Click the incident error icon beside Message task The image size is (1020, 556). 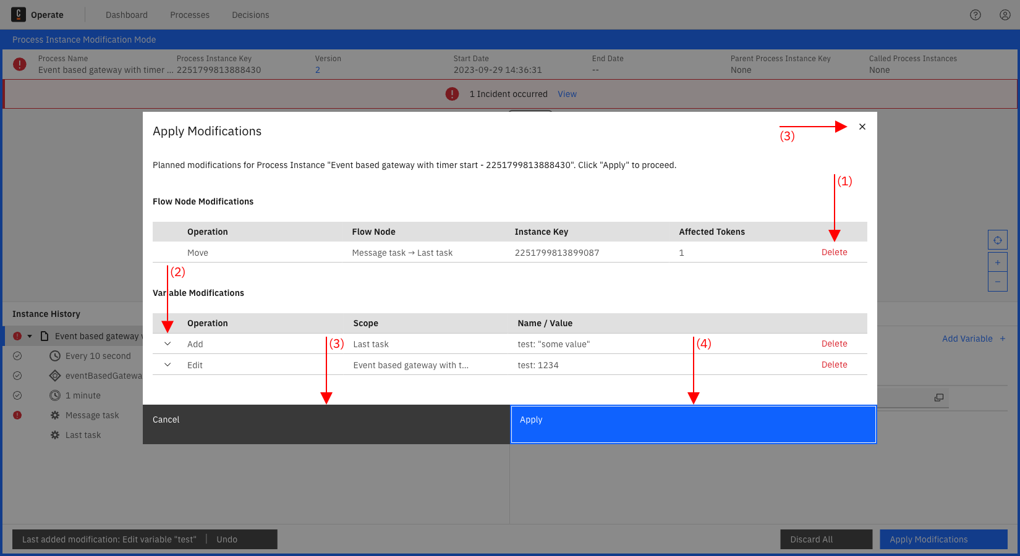point(17,415)
